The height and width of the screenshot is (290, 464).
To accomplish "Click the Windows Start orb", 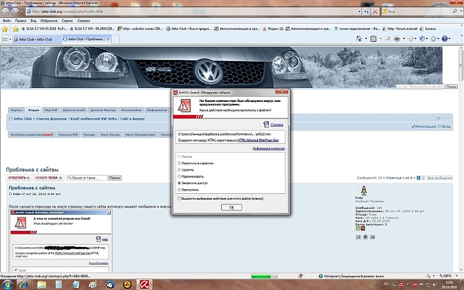I will (7, 284).
